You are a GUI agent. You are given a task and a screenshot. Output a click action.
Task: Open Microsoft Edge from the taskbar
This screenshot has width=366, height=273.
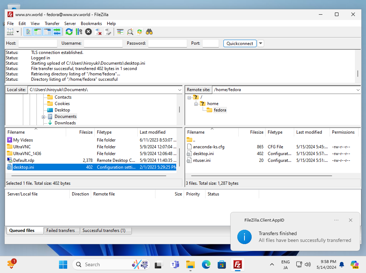coord(206,264)
